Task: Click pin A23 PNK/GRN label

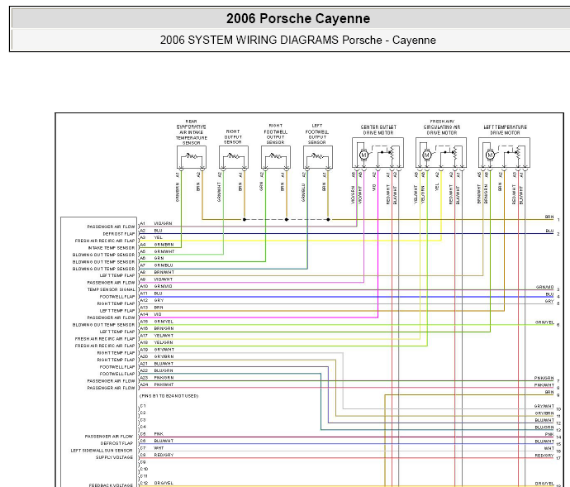Action: click(157, 378)
